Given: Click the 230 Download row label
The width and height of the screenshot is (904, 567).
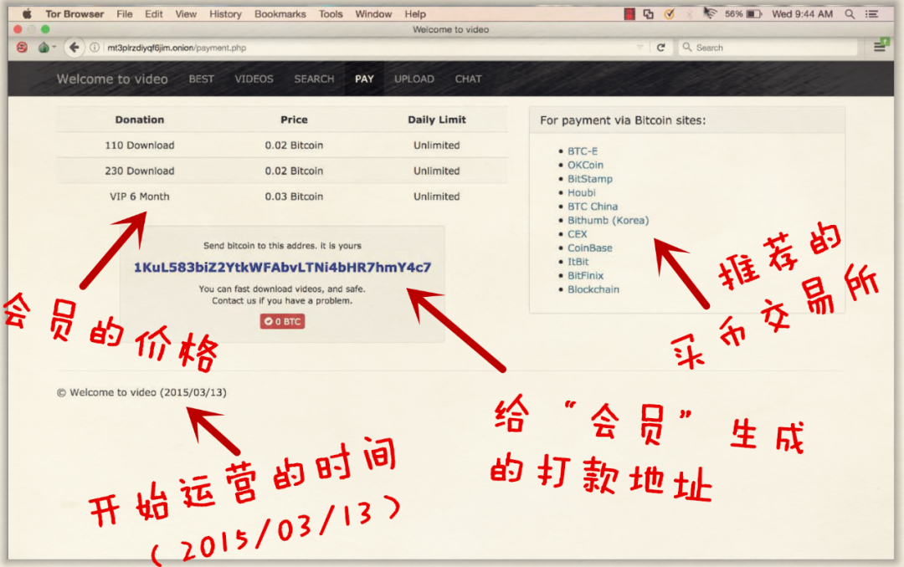Looking at the screenshot, I should 140,171.
